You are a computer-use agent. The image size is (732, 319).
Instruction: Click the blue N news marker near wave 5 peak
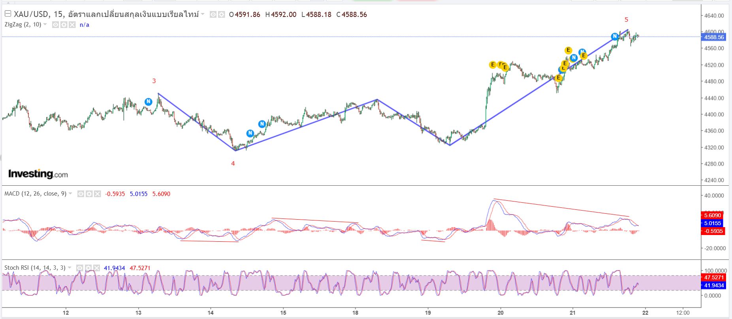tap(615, 37)
